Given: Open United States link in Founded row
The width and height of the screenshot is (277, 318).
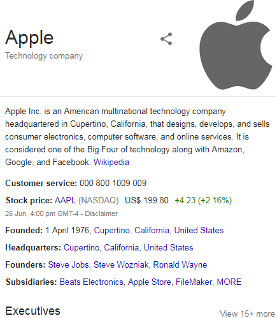Looking at the screenshot, I should pyautogui.click(x=199, y=231).
